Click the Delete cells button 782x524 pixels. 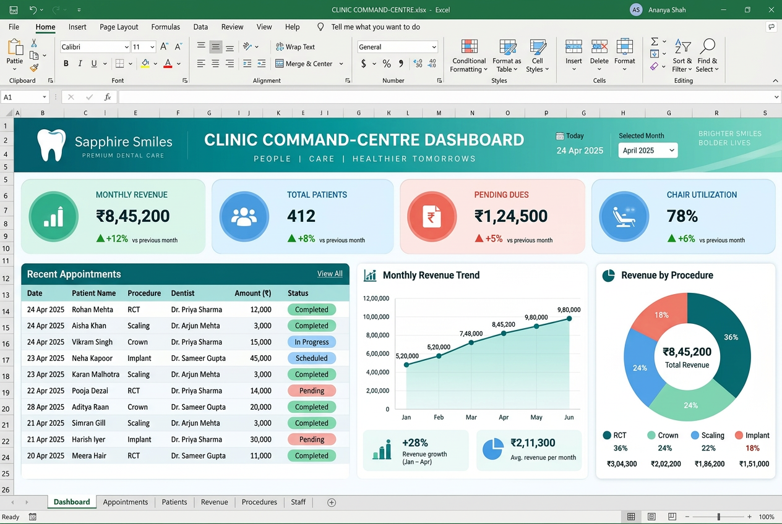[x=599, y=56]
